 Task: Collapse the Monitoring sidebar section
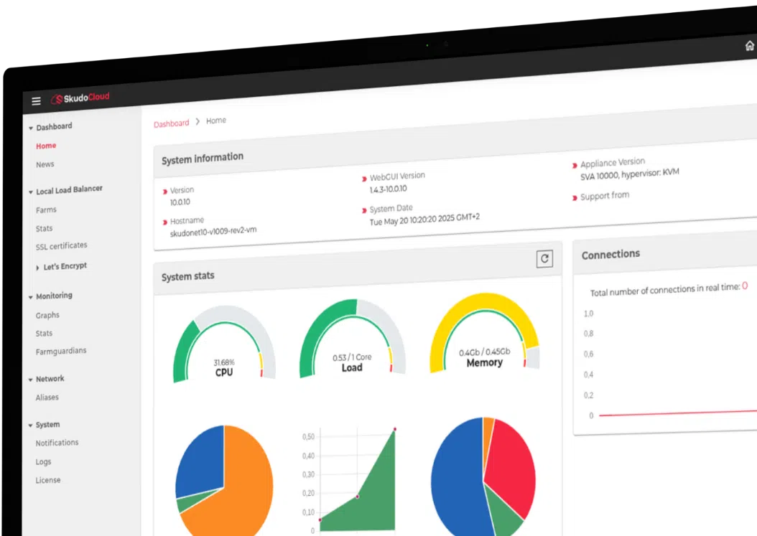[31, 296]
